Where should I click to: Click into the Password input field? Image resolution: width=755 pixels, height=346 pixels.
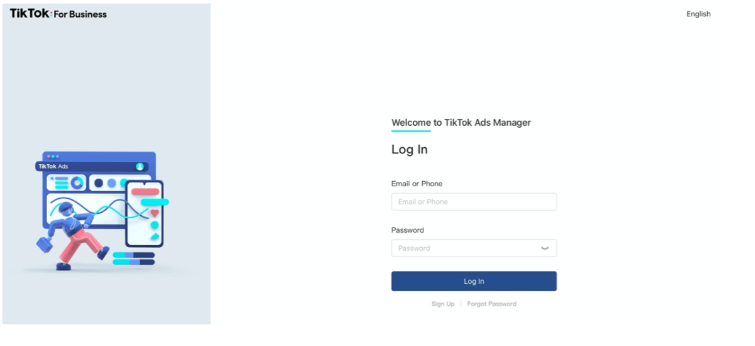point(466,248)
